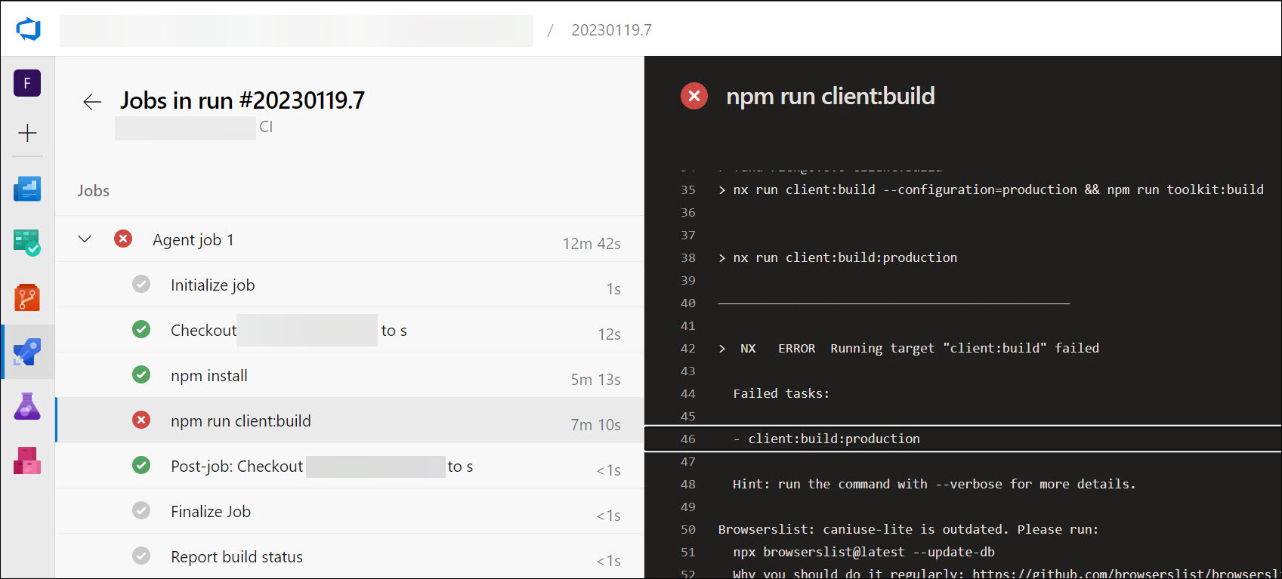Screen dimensions: 1282x579
Task: Click the green check icon of the Checkout step
Action: (141, 329)
